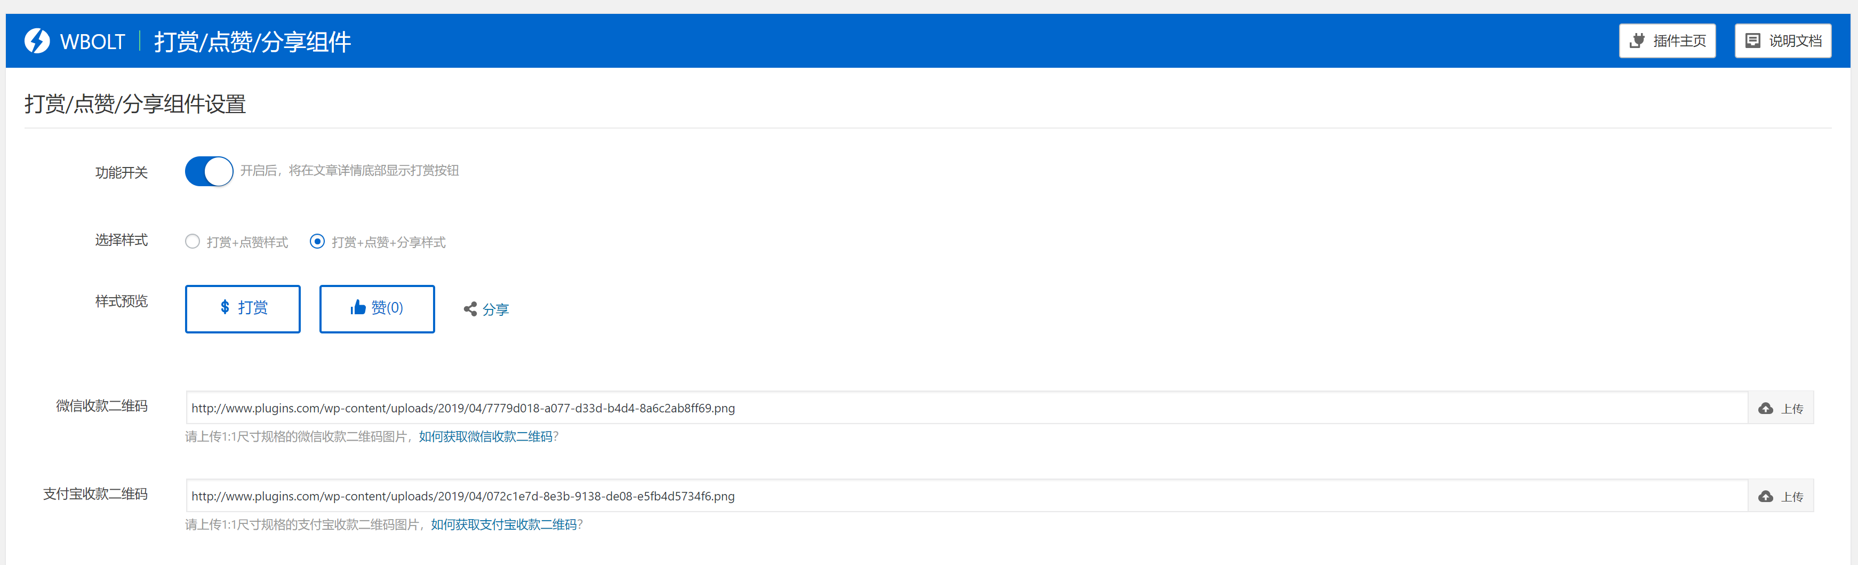1858x565 pixels.
Task: Click the 分享 text in style preview
Action: point(495,309)
